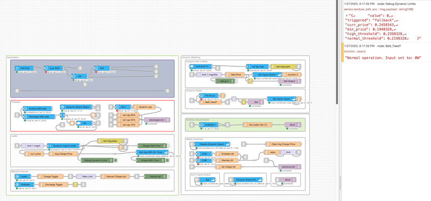Image resolution: width=431 pixels, height=201 pixels.
Task: Select the dynamic cap function node
Action: point(144,107)
